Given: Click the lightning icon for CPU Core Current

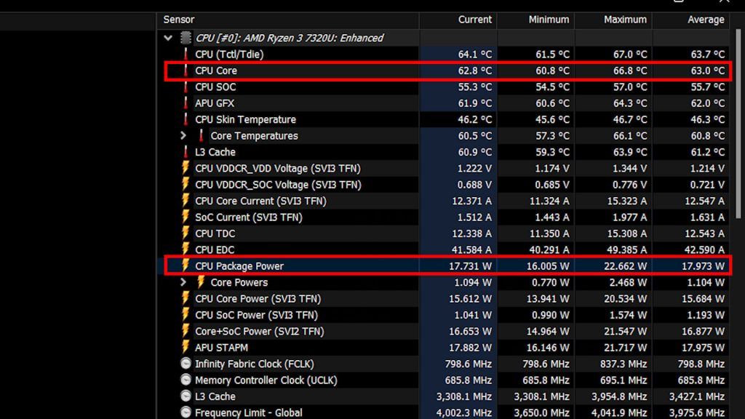Looking at the screenshot, I should [x=186, y=201].
